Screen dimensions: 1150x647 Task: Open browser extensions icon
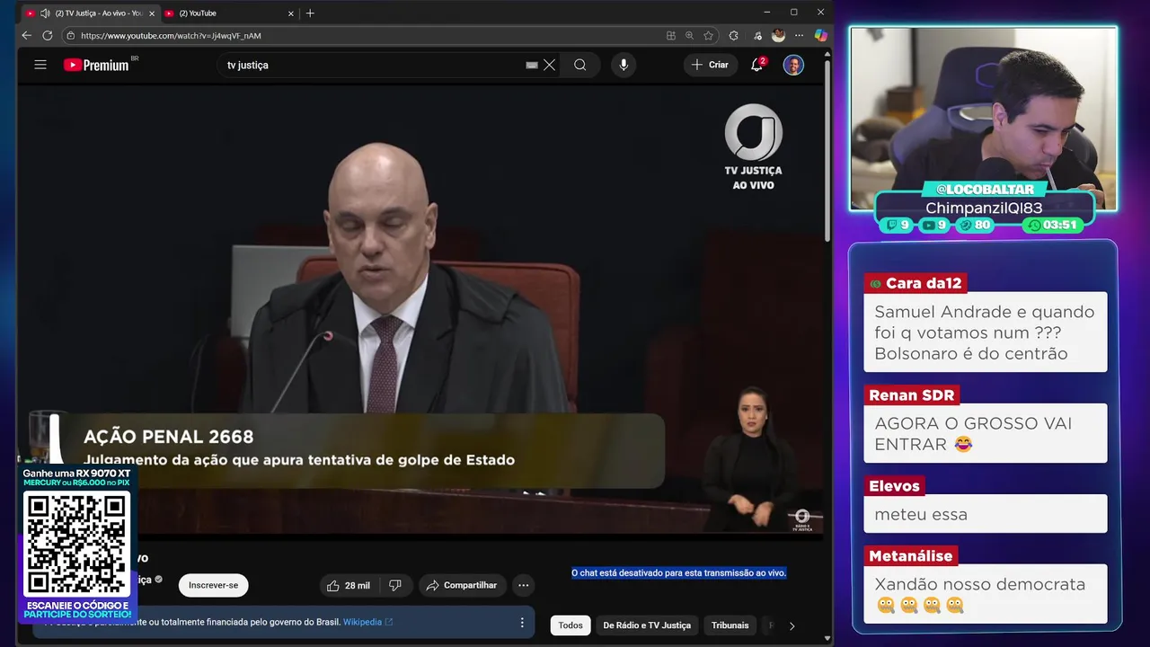pyautogui.click(x=733, y=35)
